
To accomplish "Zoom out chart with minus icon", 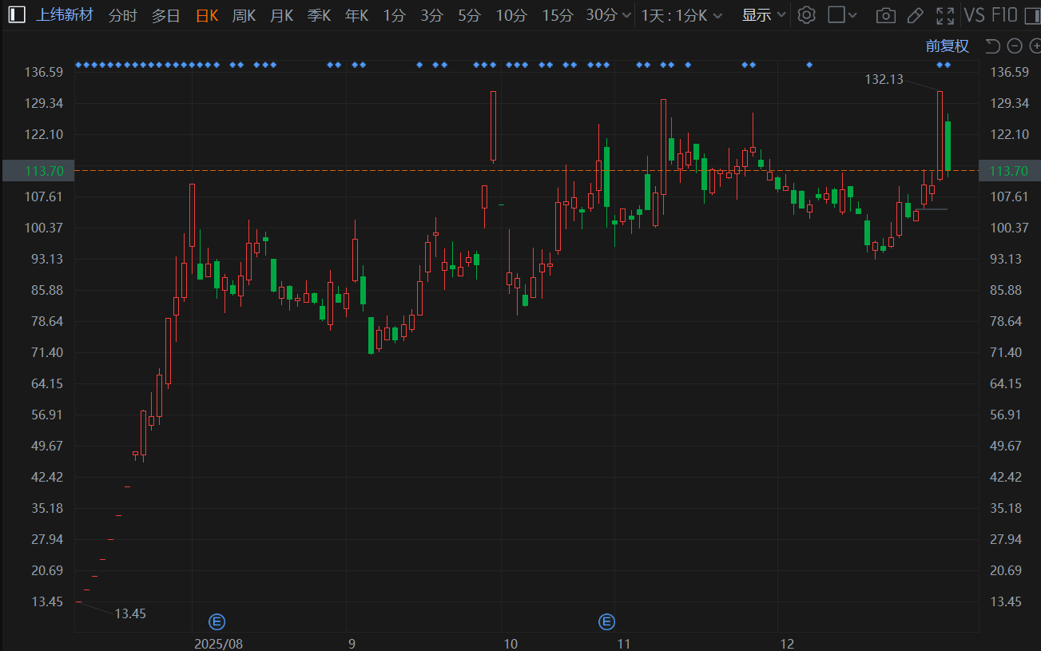I will 1015,46.
